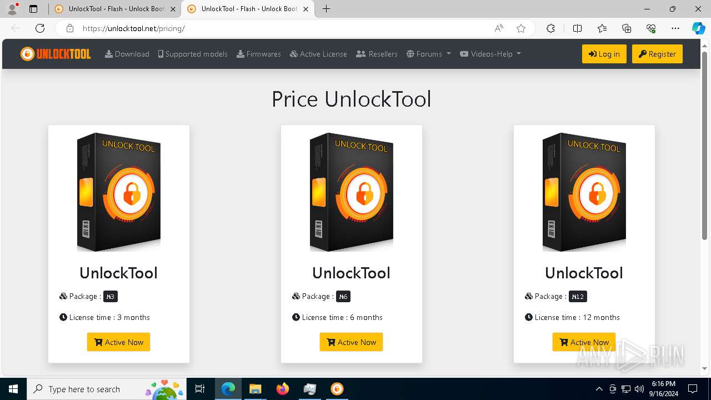Open volume control in system tray
The height and width of the screenshot is (400, 711).
(x=639, y=389)
